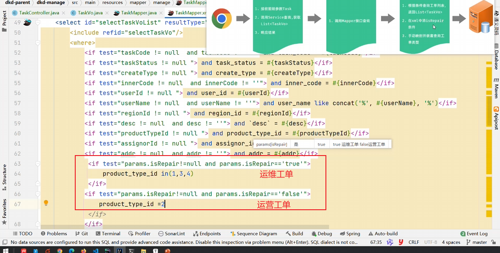Open the Profiler tool window
500x253 pixels.
point(140,234)
